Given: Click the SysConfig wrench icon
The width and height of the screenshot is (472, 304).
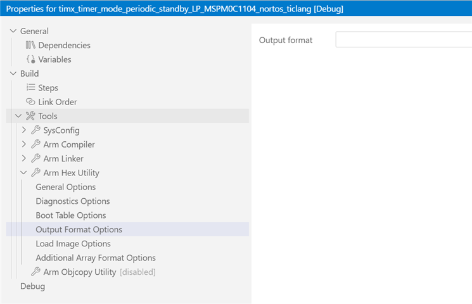Looking at the screenshot, I should tap(36, 130).
